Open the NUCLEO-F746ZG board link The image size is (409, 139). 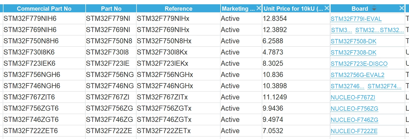click(354, 120)
